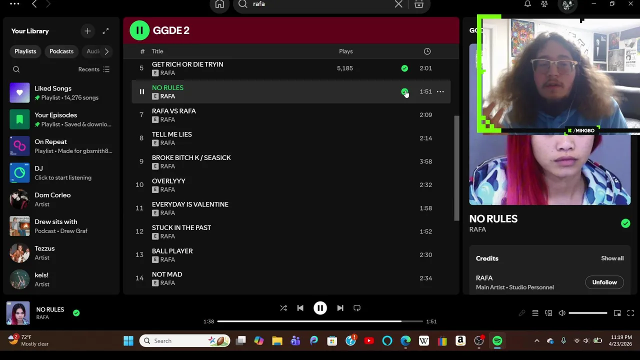Clear the search field text
The height and width of the screenshot is (360, 640).
[x=398, y=4]
